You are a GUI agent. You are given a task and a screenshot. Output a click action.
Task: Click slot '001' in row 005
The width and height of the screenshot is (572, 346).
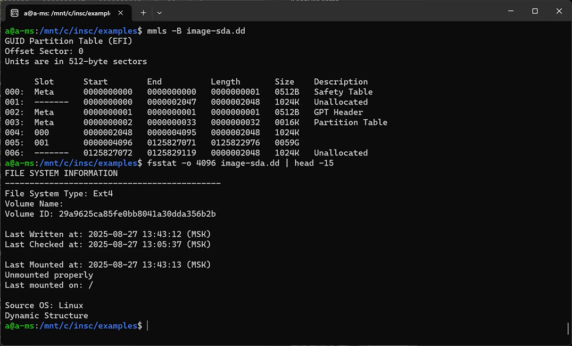point(42,143)
